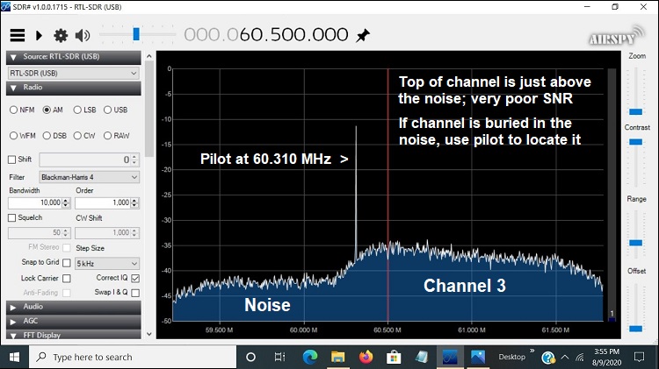Adjust the Zoom slider
The height and width of the screenshot is (369, 659).
(x=636, y=111)
